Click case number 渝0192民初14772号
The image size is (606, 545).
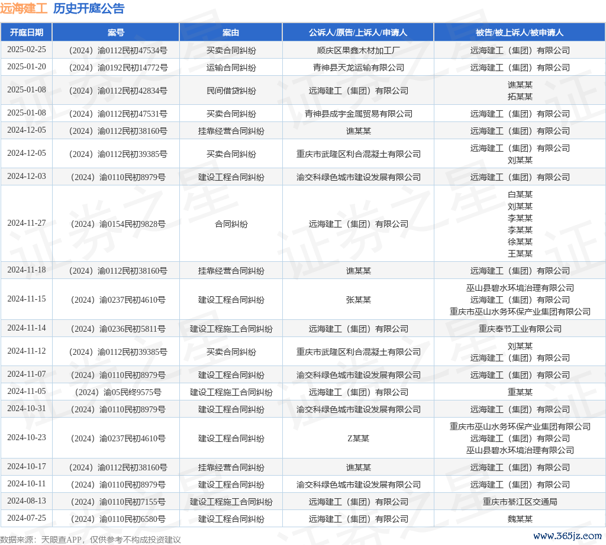coord(118,68)
